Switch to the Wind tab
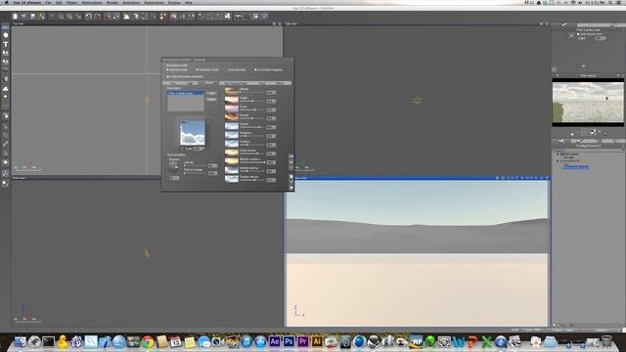626x352 pixels. [262, 83]
